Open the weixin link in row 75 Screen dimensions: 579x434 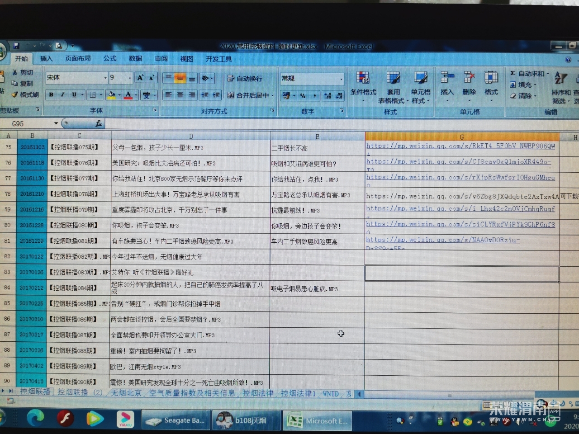[x=460, y=146]
